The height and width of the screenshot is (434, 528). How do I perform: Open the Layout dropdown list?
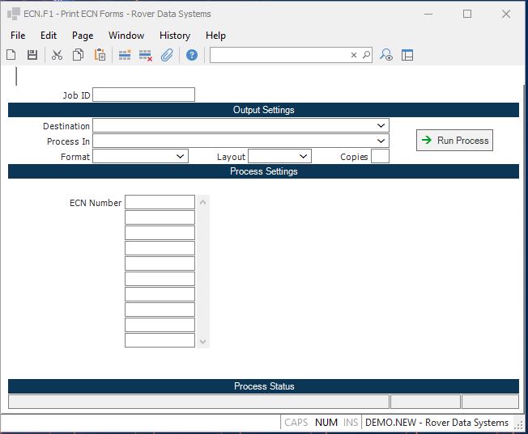click(x=303, y=157)
